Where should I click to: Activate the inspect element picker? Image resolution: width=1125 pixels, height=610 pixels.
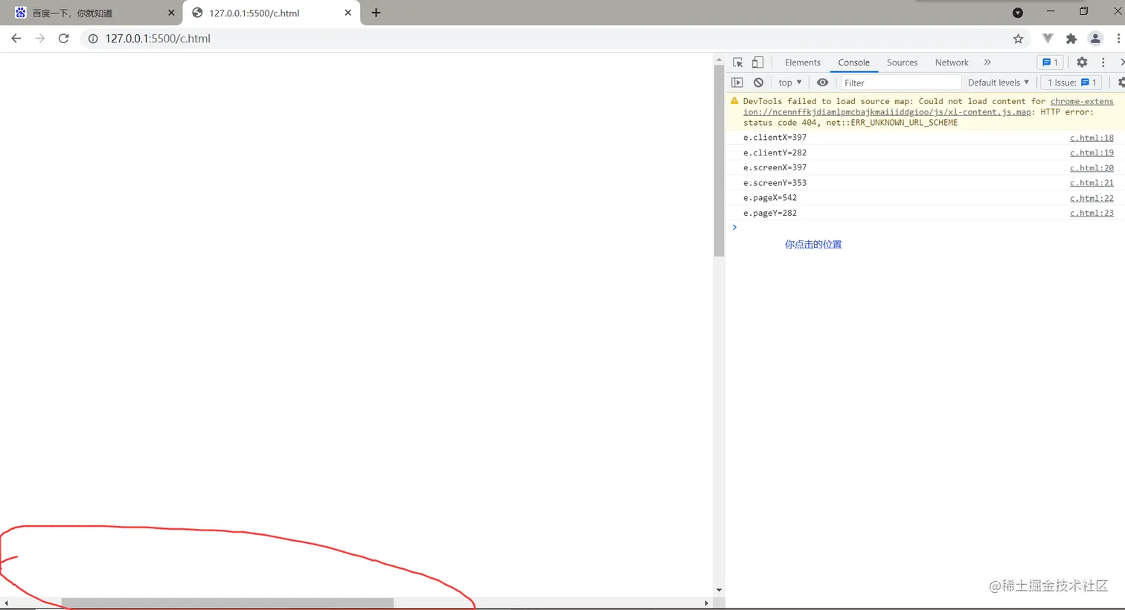pos(738,62)
